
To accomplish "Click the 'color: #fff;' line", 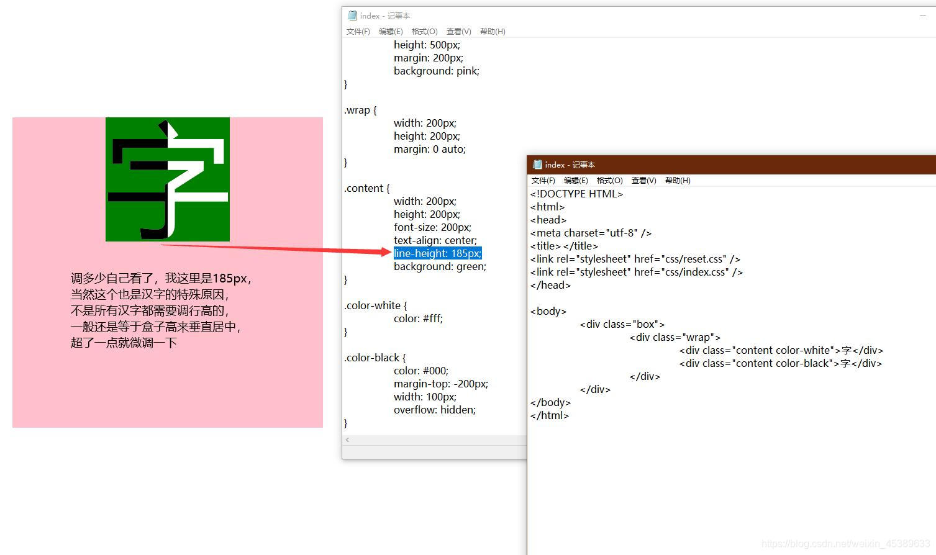I will click(419, 318).
